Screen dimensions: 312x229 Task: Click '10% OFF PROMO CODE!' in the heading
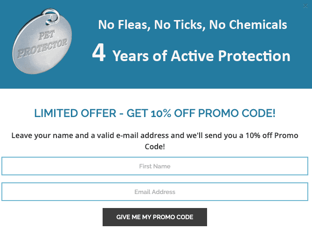tap(213, 113)
